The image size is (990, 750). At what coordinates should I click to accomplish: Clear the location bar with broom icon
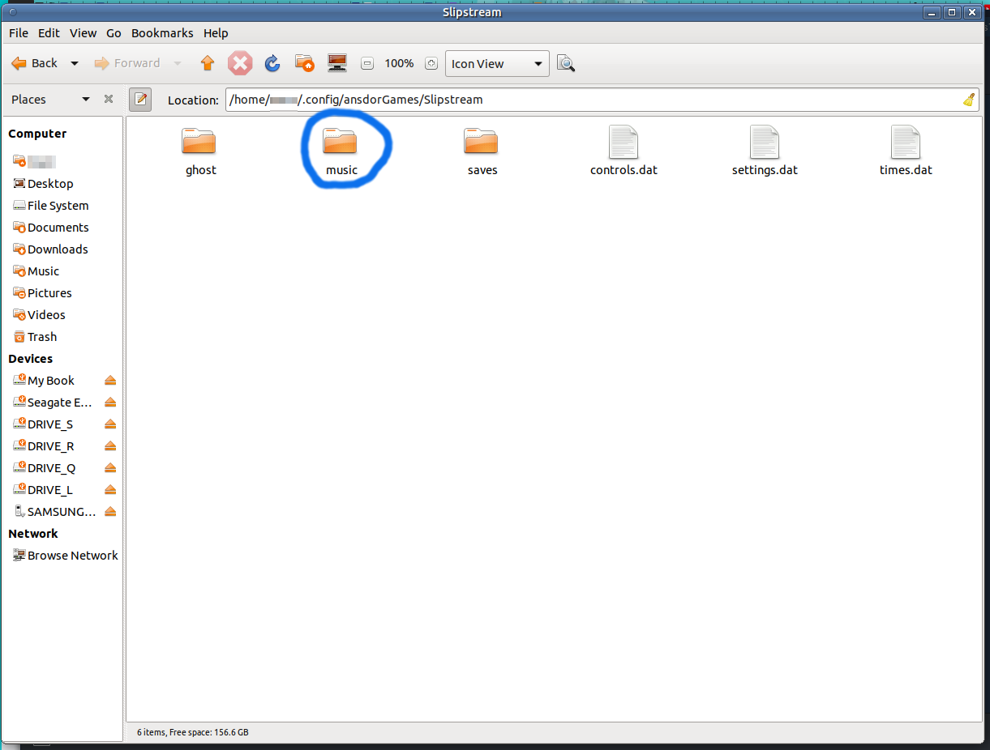[x=969, y=100]
